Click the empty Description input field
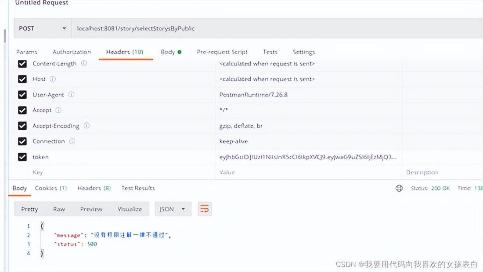 click(442, 172)
